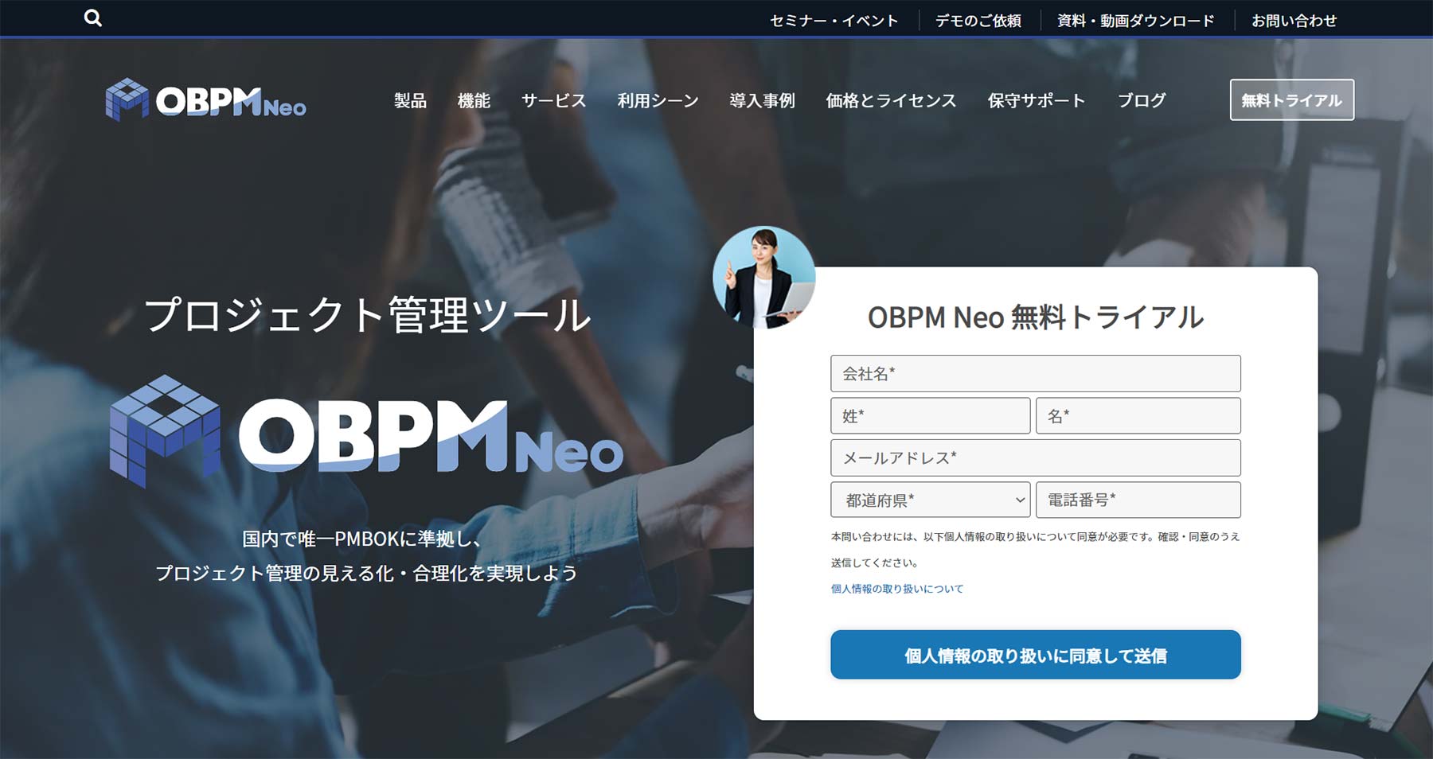Expand the 都道府県 dropdown
The image size is (1433, 759).
[x=930, y=500]
